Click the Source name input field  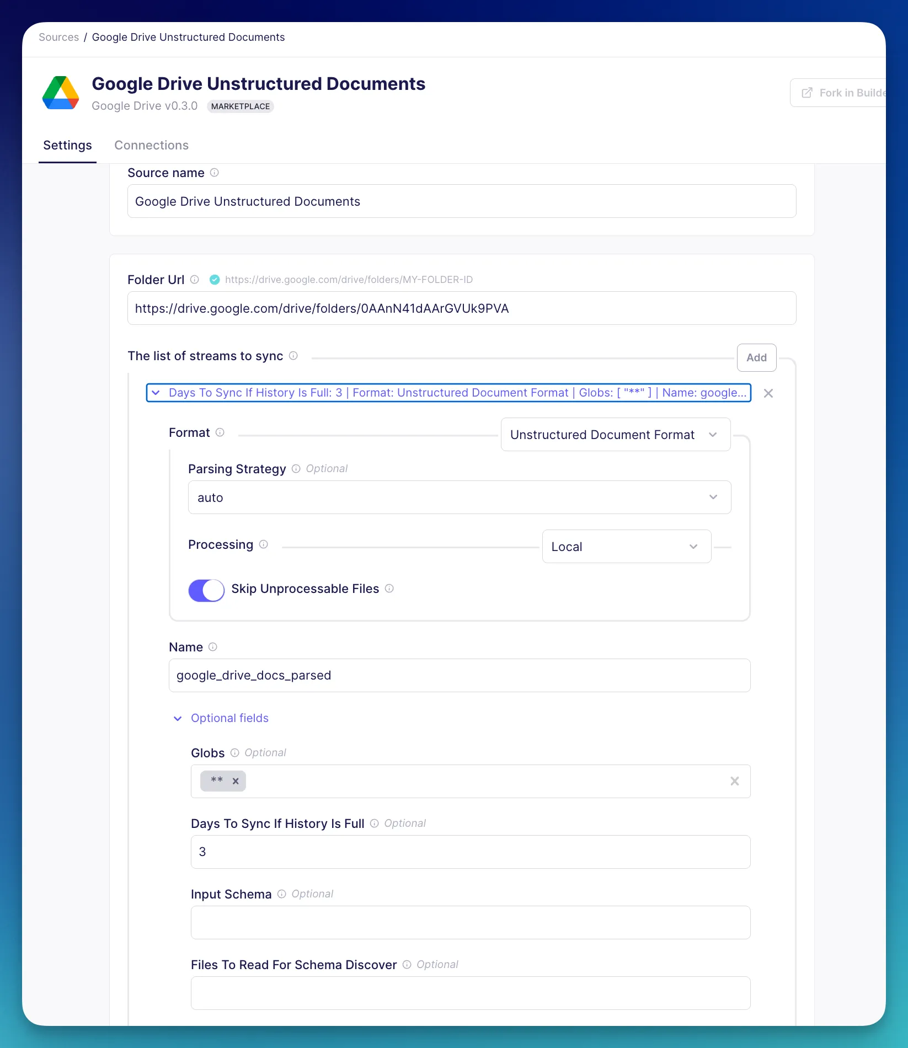point(462,201)
